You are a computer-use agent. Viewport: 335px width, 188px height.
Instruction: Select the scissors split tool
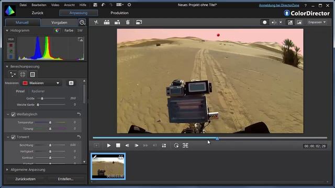96,22
